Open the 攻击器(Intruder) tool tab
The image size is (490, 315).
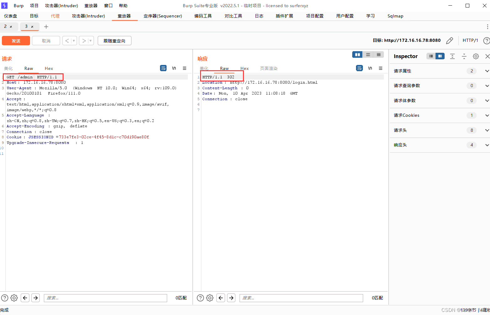click(x=88, y=16)
